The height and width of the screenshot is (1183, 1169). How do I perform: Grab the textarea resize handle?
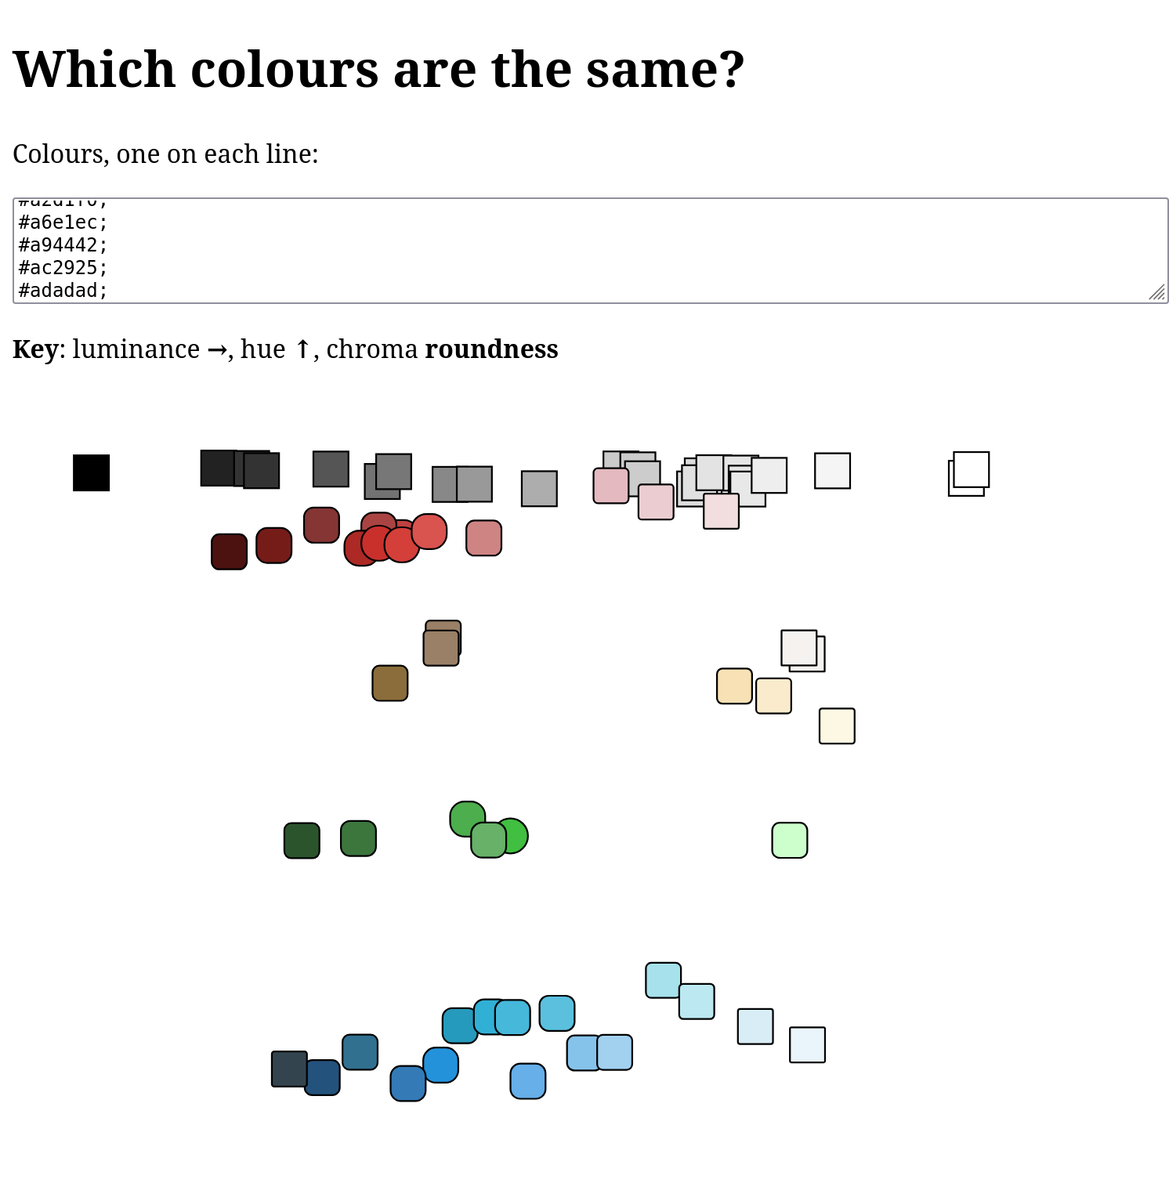[x=1157, y=292]
